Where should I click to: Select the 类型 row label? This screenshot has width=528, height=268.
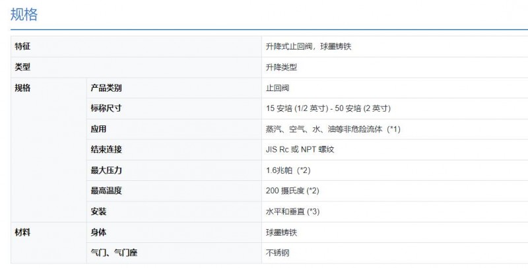22,67
